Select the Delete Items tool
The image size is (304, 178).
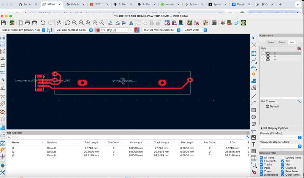[x=253, y=172]
